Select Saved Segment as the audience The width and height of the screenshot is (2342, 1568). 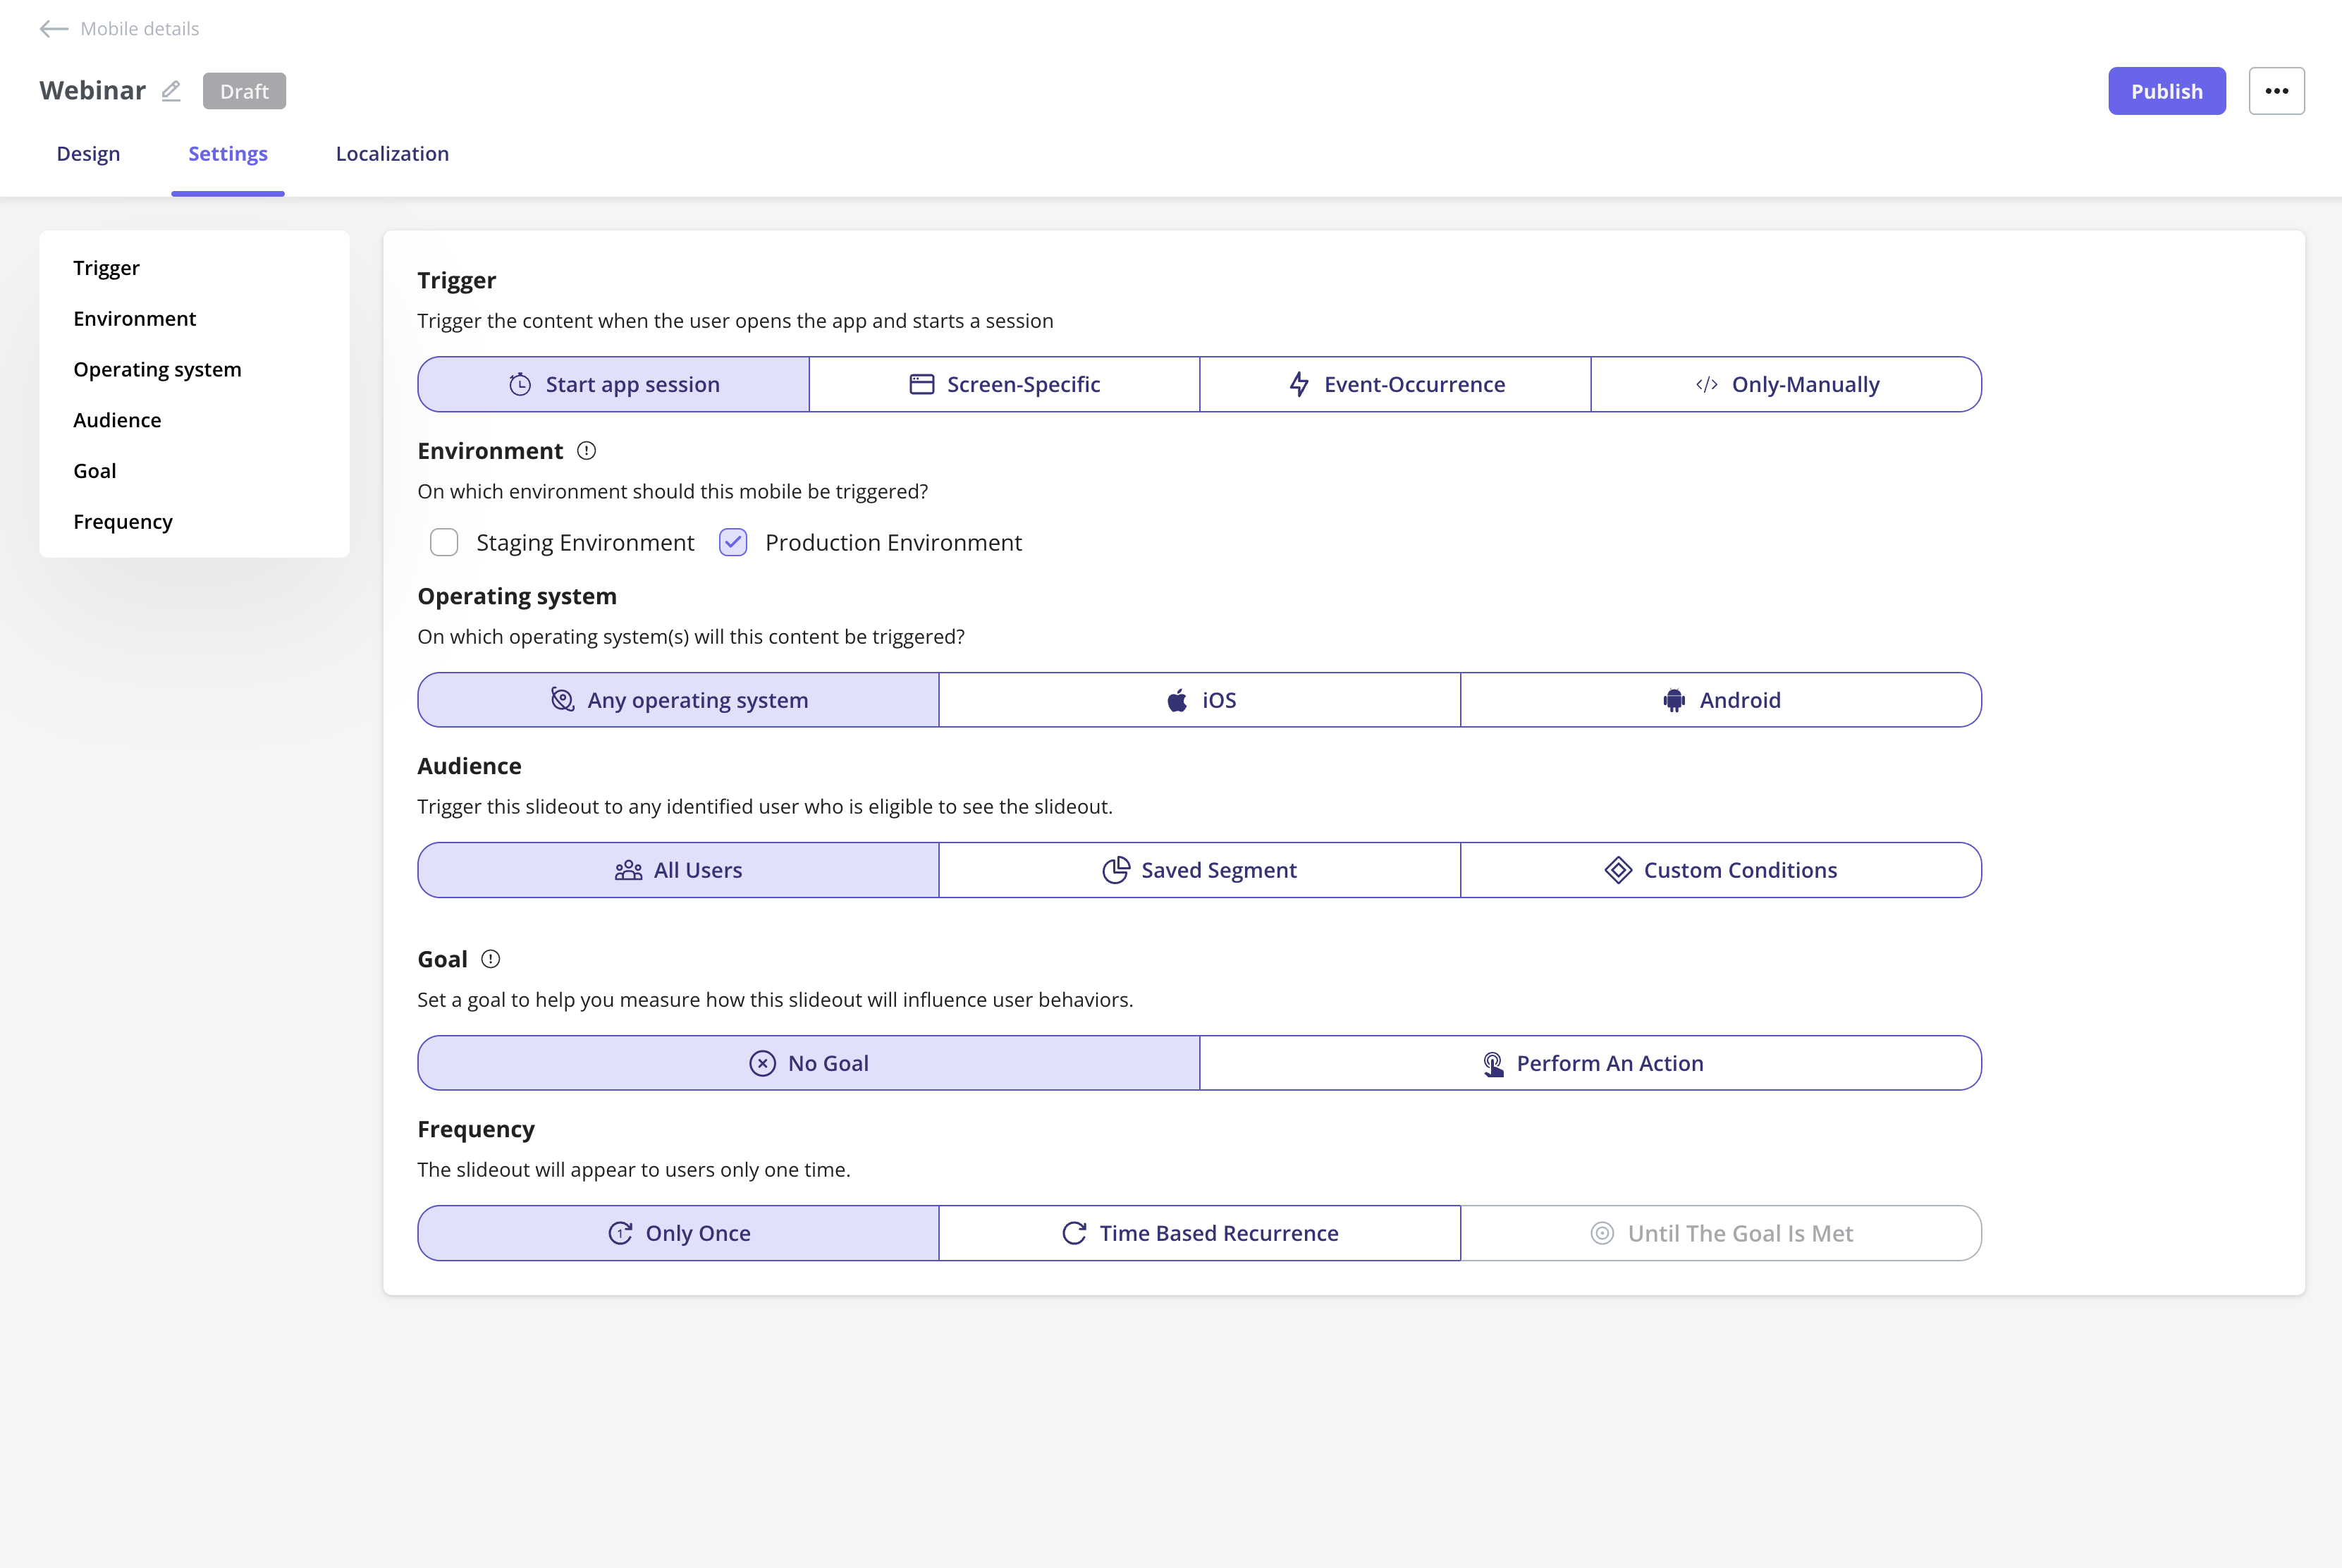click(x=1199, y=870)
